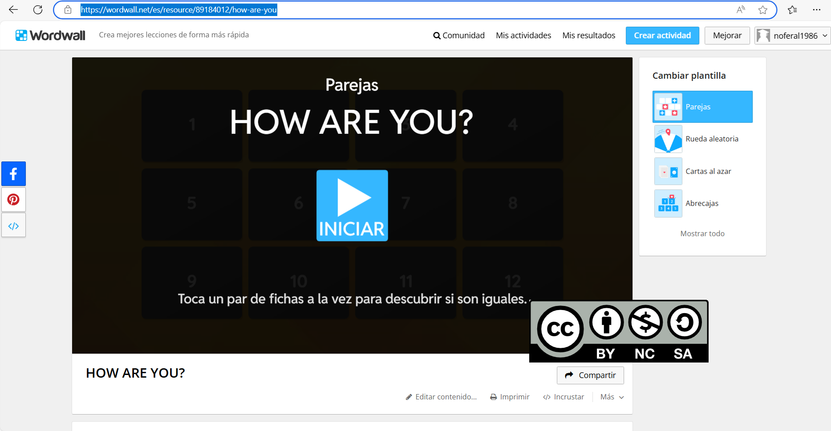Share the activity on Facebook
This screenshot has width=831, height=431.
click(13, 173)
